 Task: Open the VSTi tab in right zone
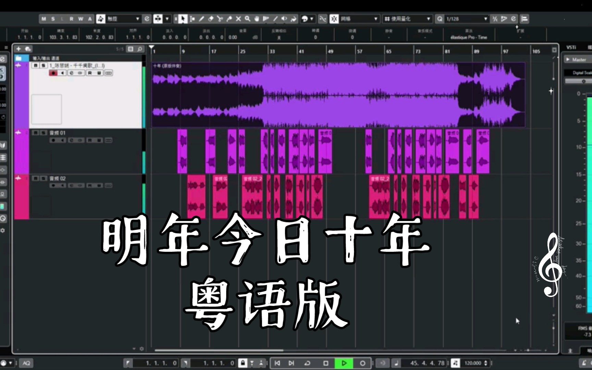pos(571,47)
